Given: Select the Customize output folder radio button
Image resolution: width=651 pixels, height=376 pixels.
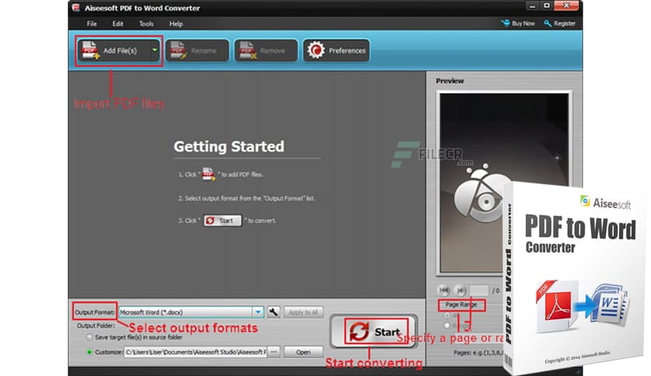Looking at the screenshot, I should coord(90,352).
